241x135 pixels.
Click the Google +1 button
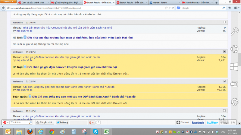tap(92, 123)
